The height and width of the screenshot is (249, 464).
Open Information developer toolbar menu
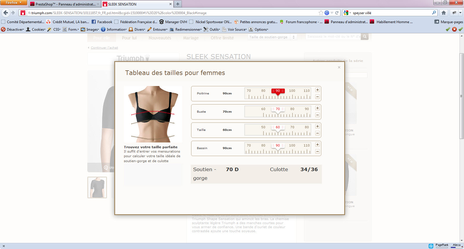click(x=114, y=29)
